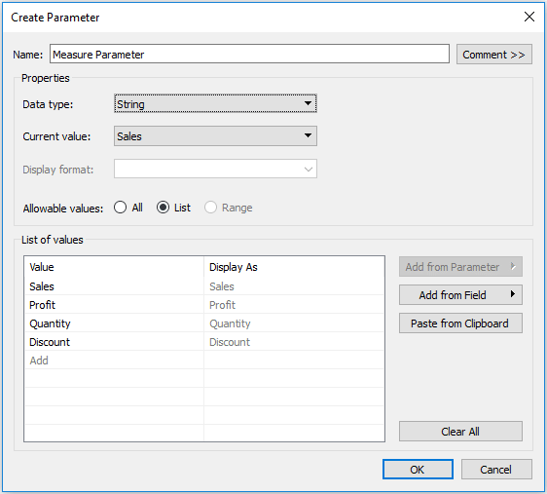Screen dimensions: 547x494
Task: Select the List allowable values option
Action: coord(173,208)
